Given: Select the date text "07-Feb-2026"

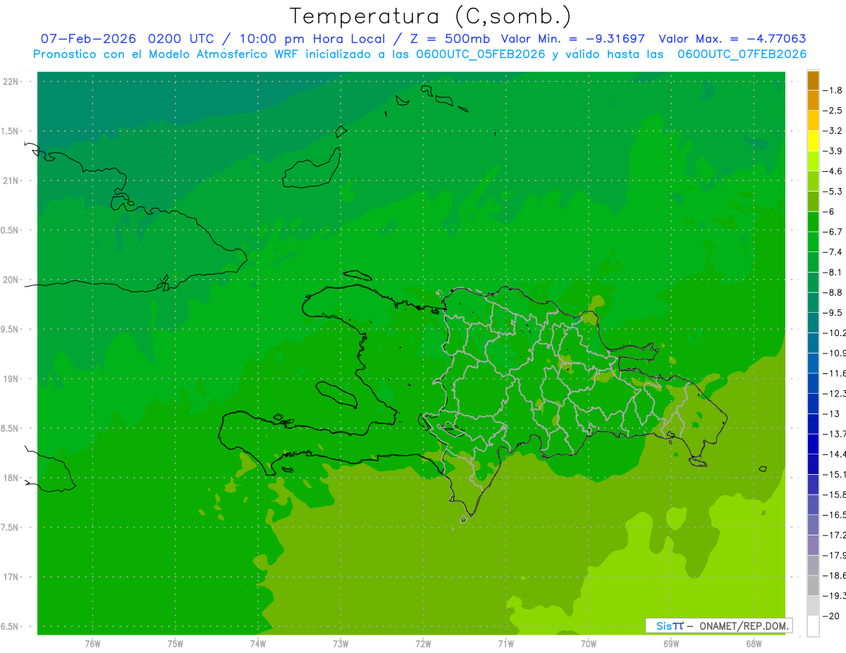Looking at the screenshot, I should (x=88, y=39).
